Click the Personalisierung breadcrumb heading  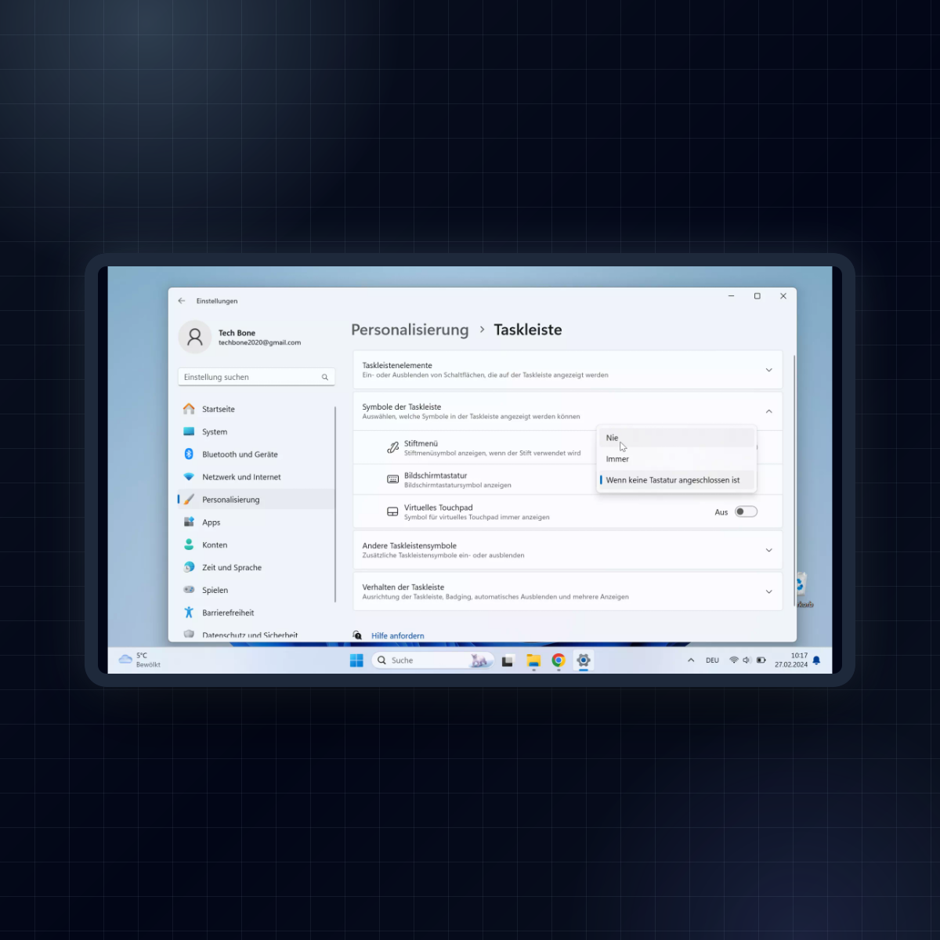click(x=410, y=330)
